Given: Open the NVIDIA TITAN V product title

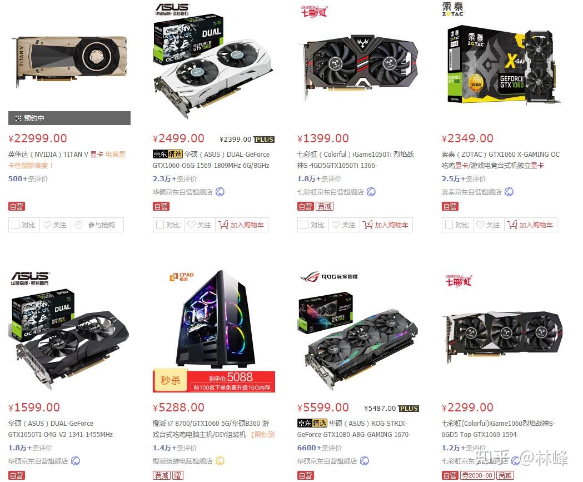Looking at the screenshot, I should coord(67,160).
